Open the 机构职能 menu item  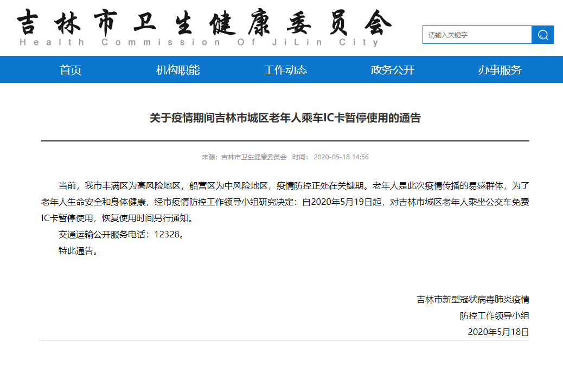[178, 69]
